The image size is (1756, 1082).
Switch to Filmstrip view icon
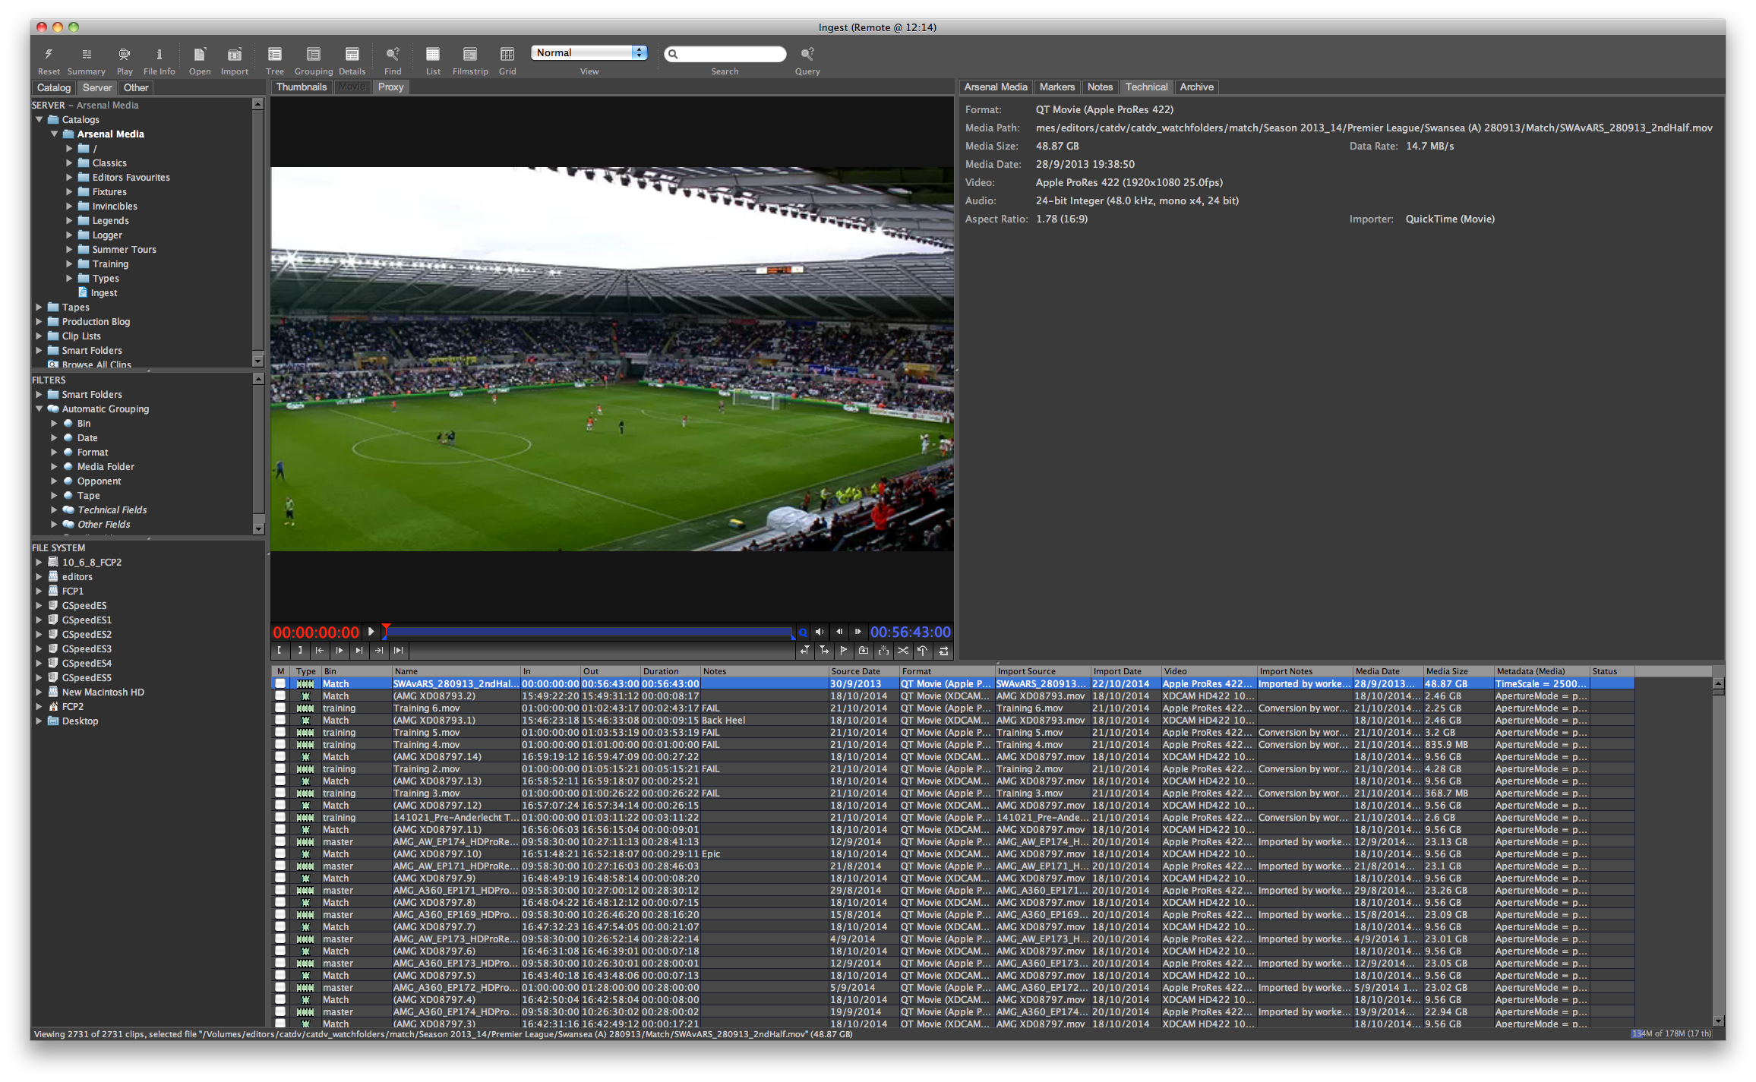(x=470, y=54)
